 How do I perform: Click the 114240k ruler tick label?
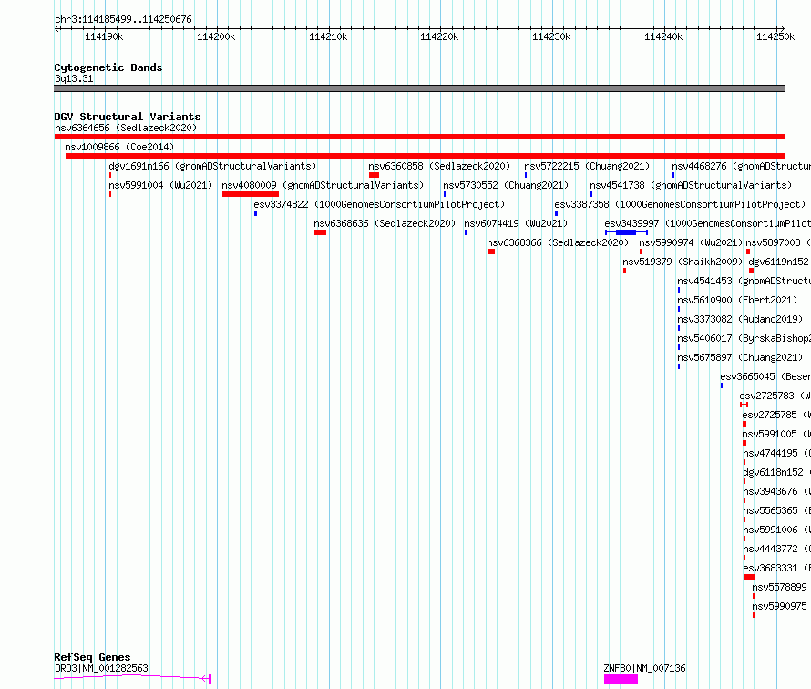(x=663, y=36)
